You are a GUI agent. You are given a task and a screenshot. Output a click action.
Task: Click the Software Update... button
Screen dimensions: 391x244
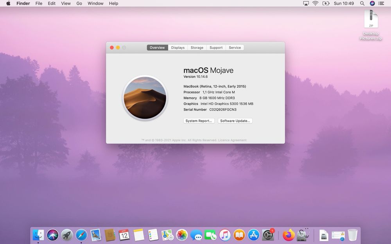(235, 121)
